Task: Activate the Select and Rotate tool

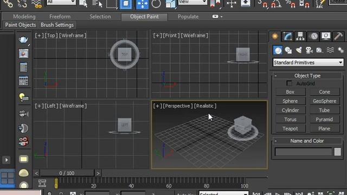Action: click(x=156, y=4)
